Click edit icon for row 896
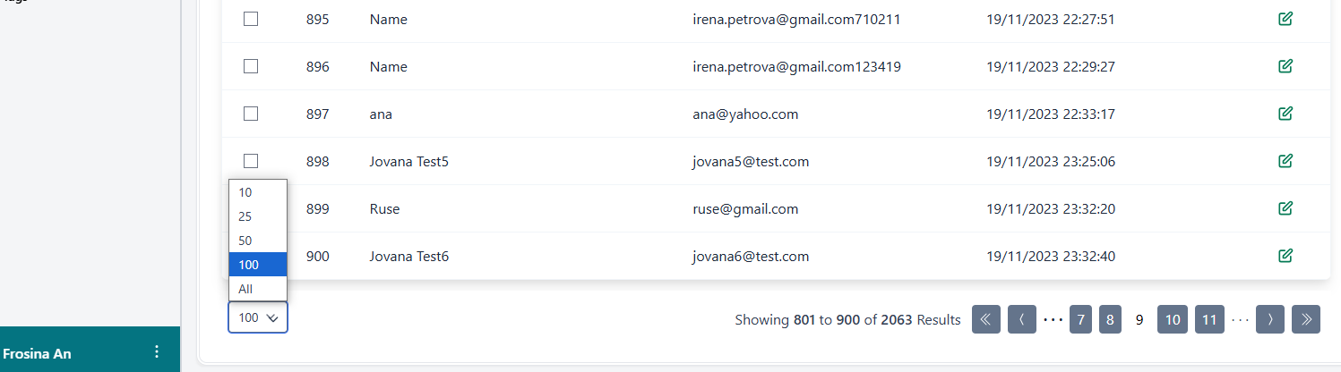The height and width of the screenshot is (372, 1341). point(1285,66)
